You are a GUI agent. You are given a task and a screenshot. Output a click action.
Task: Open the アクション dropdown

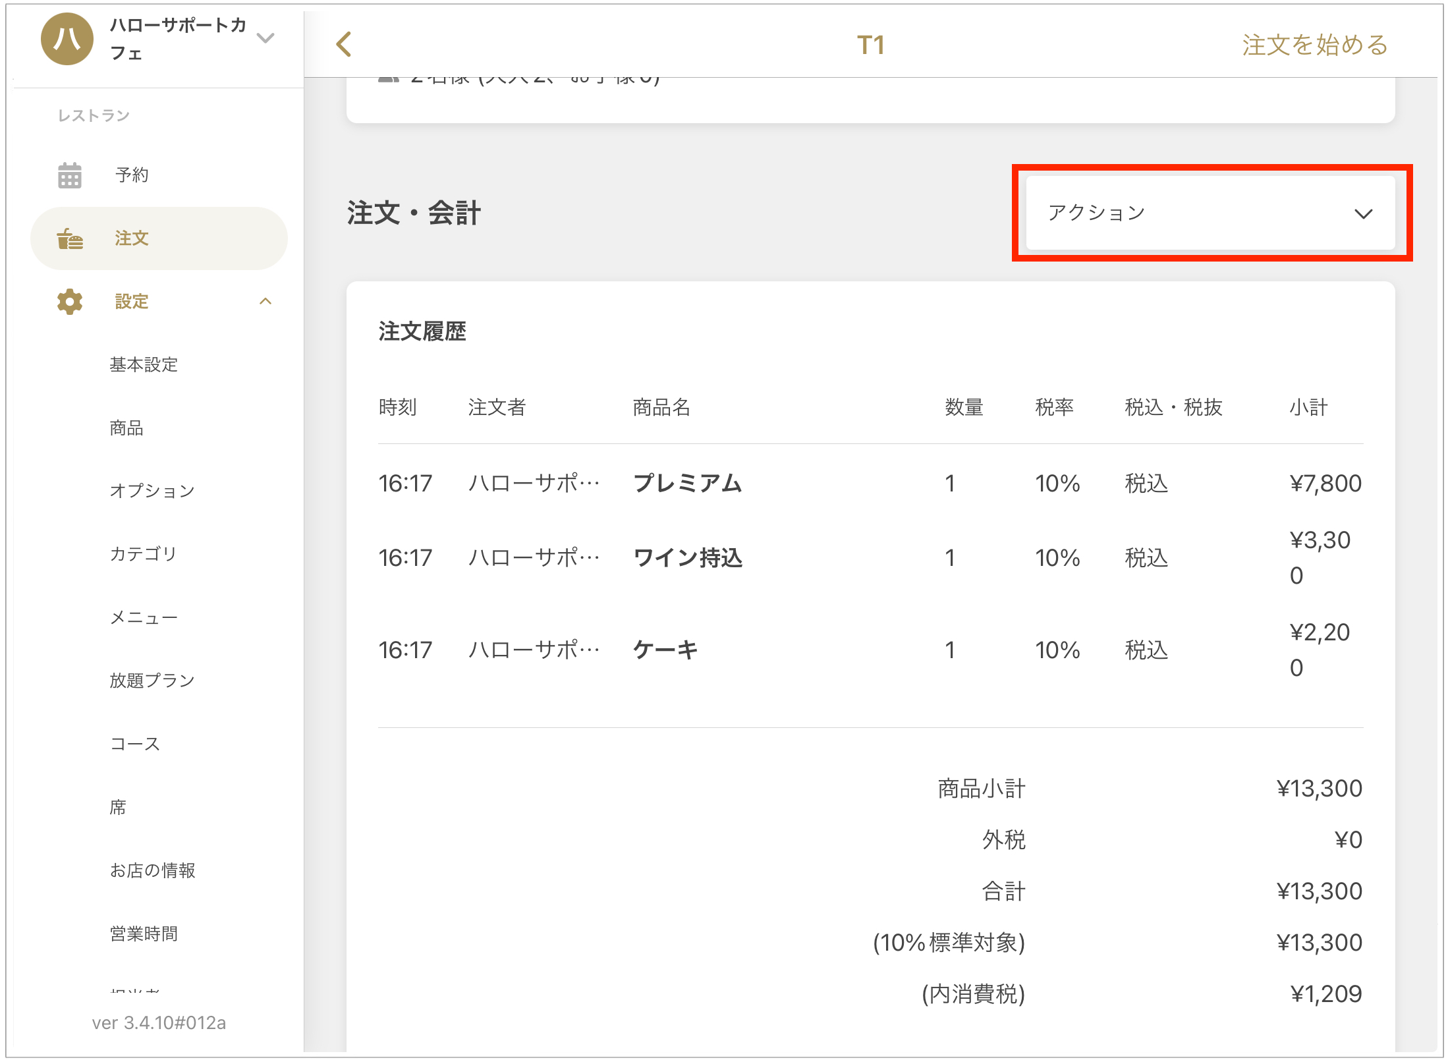[1210, 213]
